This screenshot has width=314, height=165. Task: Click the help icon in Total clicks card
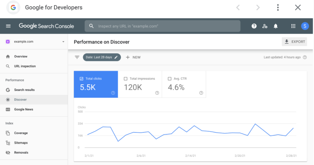(113, 93)
